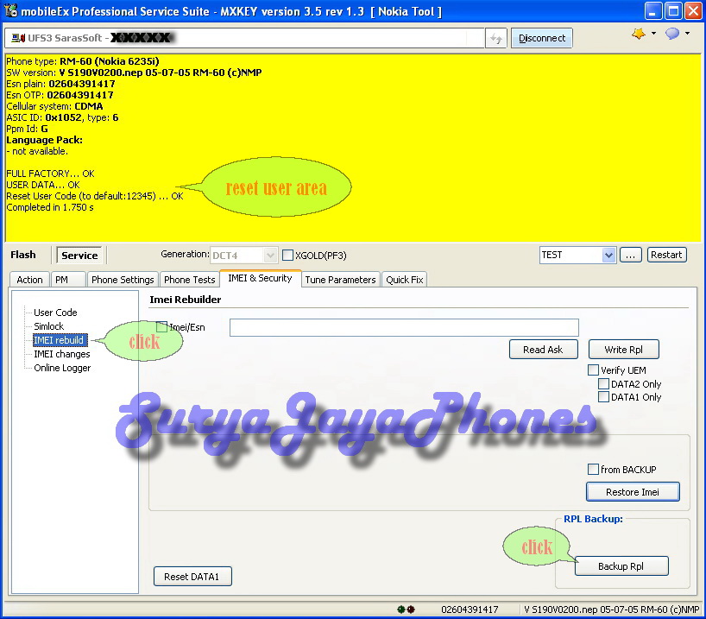Toggle the XGOLD(PF3) checkbox
706x619 pixels.
pyautogui.click(x=287, y=256)
